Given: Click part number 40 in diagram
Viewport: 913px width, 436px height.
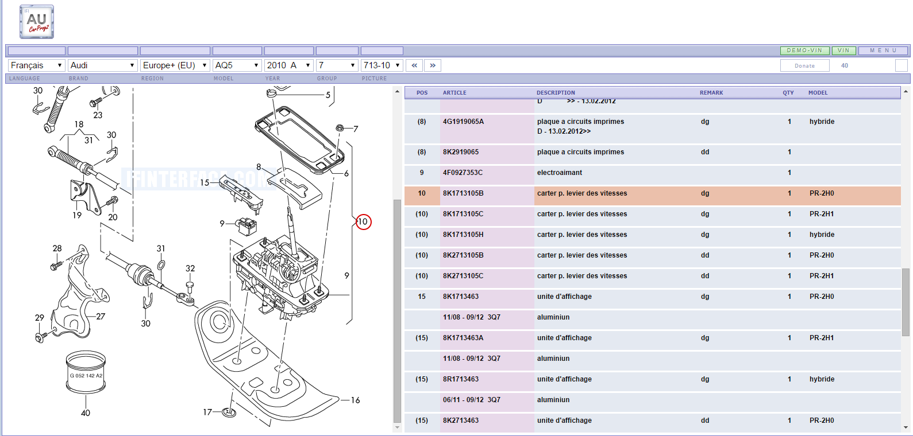Looking at the screenshot, I should pyautogui.click(x=86, y=413).
